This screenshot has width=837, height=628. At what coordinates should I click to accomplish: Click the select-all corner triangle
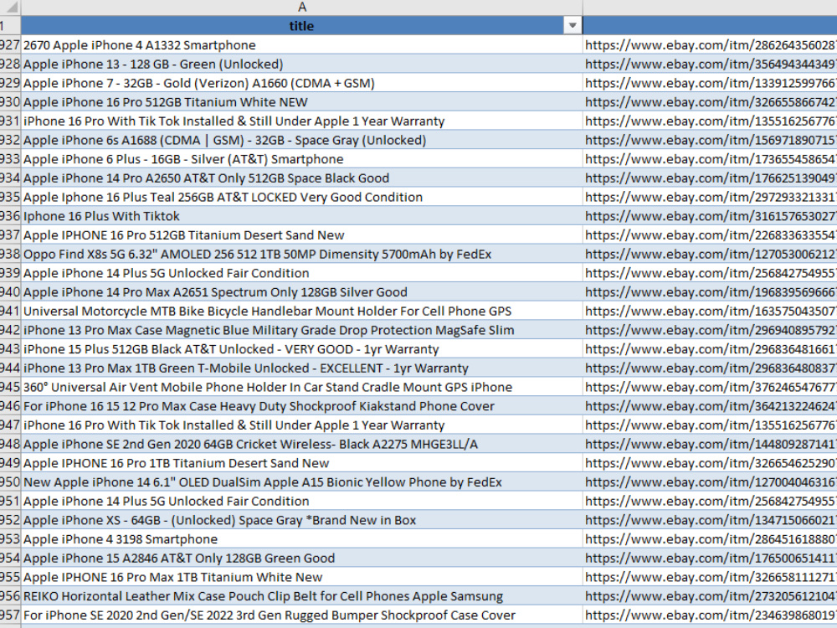[10, 7]
